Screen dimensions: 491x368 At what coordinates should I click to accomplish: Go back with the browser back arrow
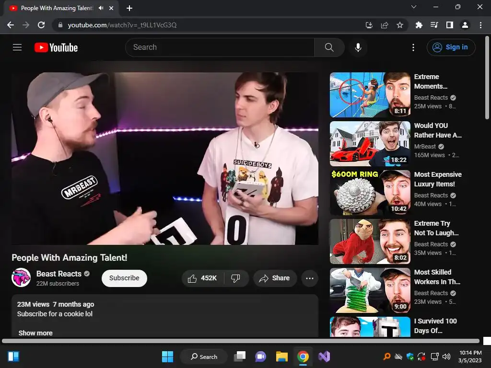[11, 25]
